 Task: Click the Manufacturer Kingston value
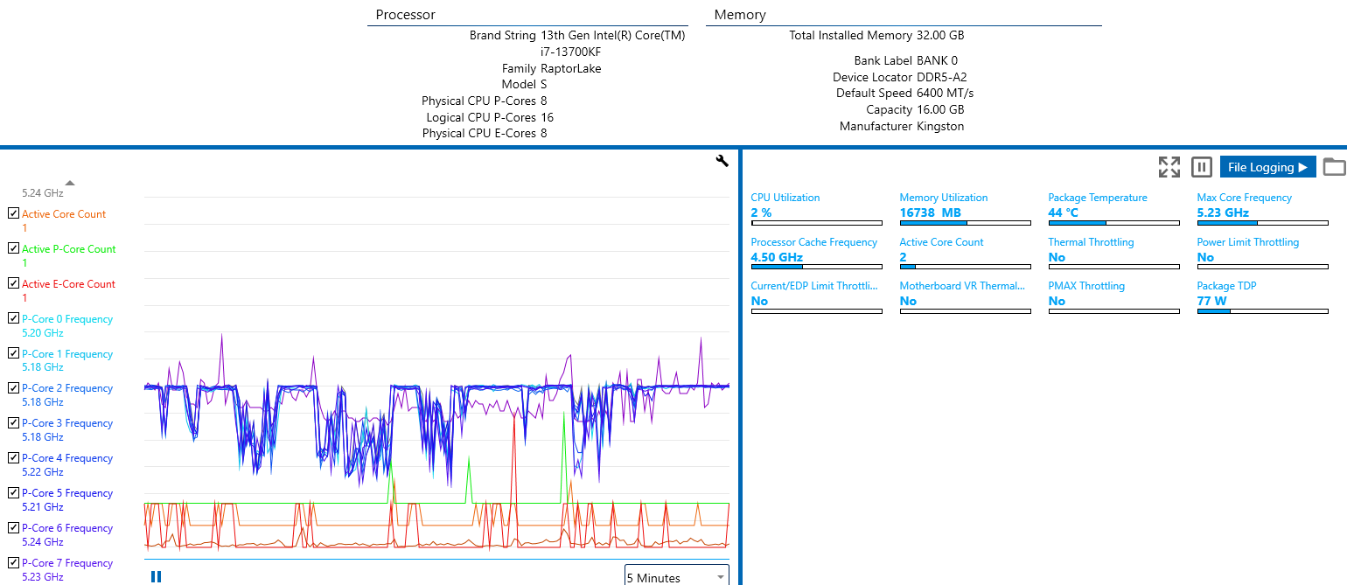point(940,126)
